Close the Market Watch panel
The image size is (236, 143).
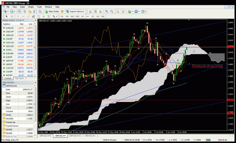point(35,20)
